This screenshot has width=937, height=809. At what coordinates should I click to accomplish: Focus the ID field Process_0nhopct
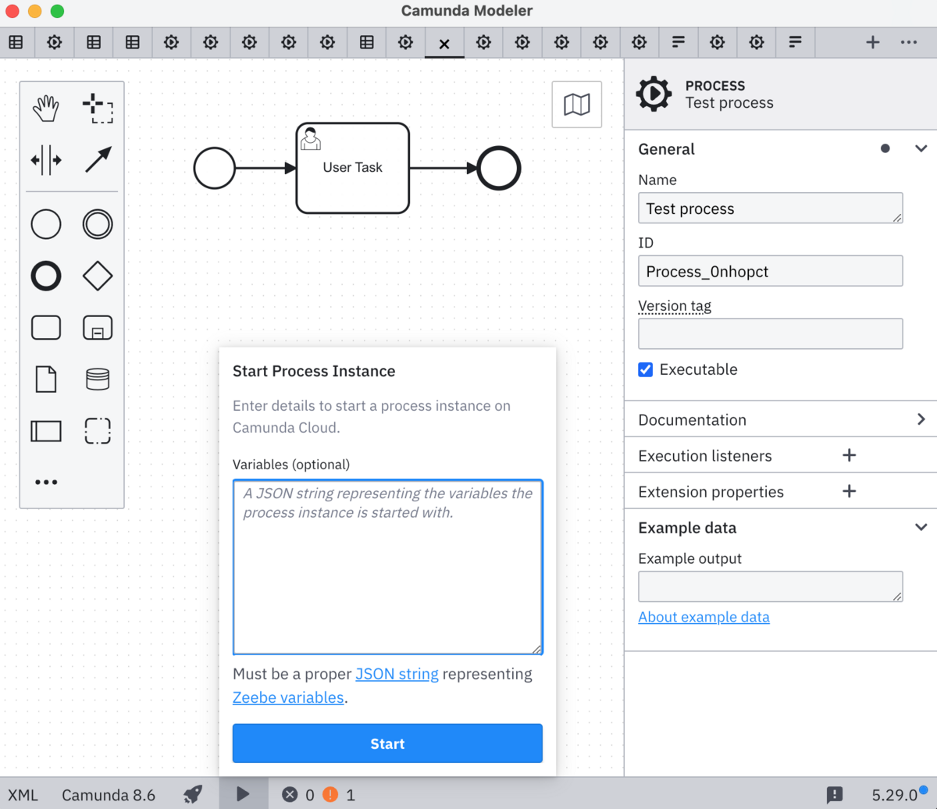[x=771, y=271]
